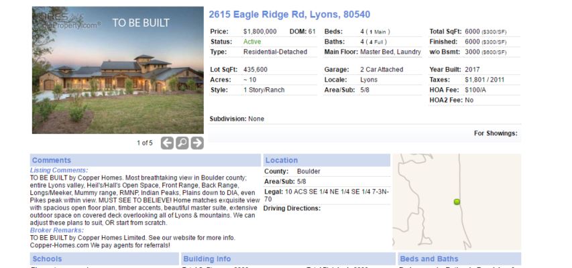Click the Active status text
Viewport: 572px width, 268px height.
[x=252, y=42]
